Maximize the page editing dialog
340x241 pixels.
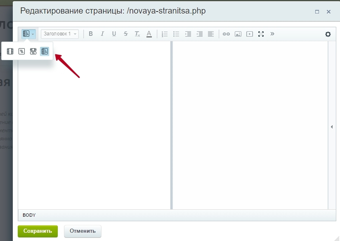[317, 12]
